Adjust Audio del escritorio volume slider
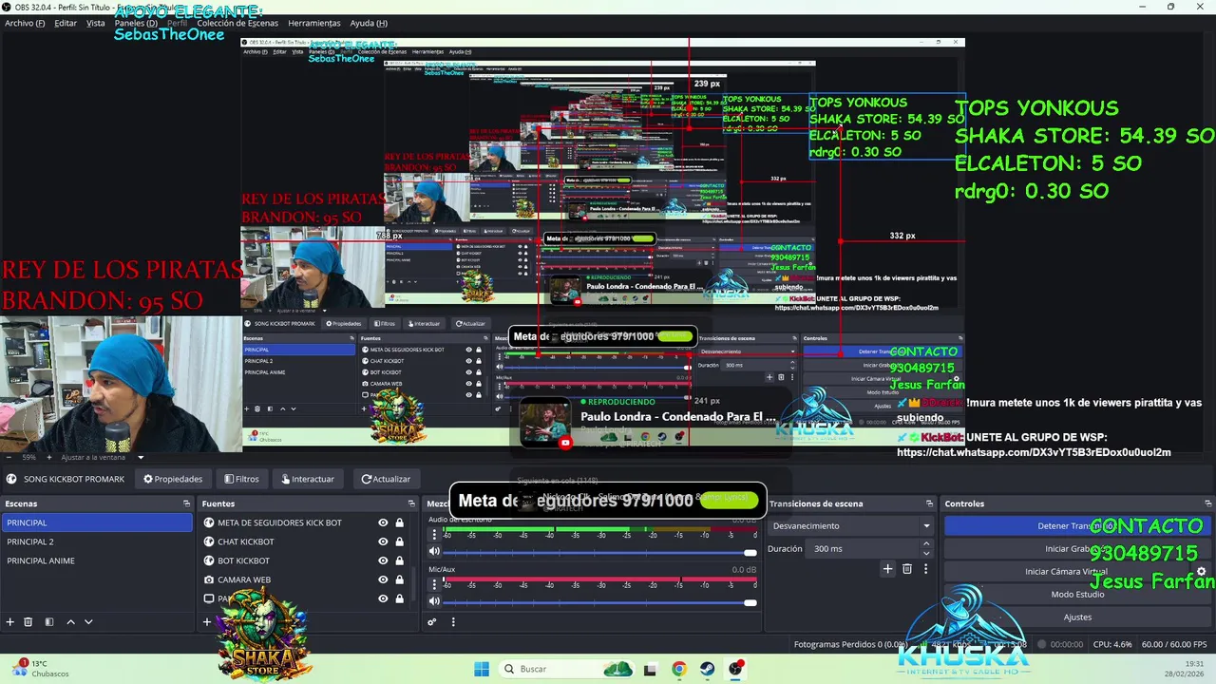Image resolution: width=1216 pixels, height=684 pixels. click(x=598, y=552)
